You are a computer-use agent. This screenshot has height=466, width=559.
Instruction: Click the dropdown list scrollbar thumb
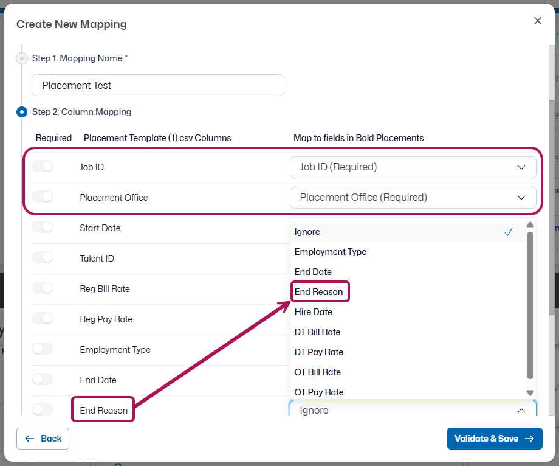tap(530, 305)
